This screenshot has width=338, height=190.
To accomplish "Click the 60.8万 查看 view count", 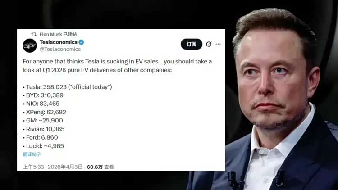I will pyautogui.click(x=100, y=167).
